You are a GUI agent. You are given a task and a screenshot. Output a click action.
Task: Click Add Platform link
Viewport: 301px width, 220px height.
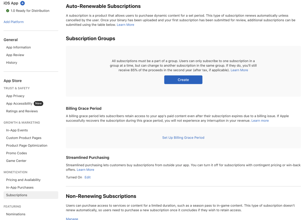14,22
